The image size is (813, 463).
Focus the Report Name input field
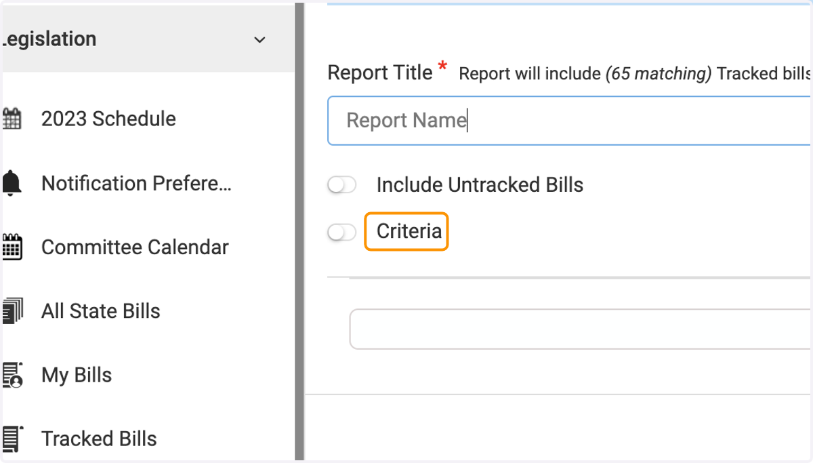569,121
